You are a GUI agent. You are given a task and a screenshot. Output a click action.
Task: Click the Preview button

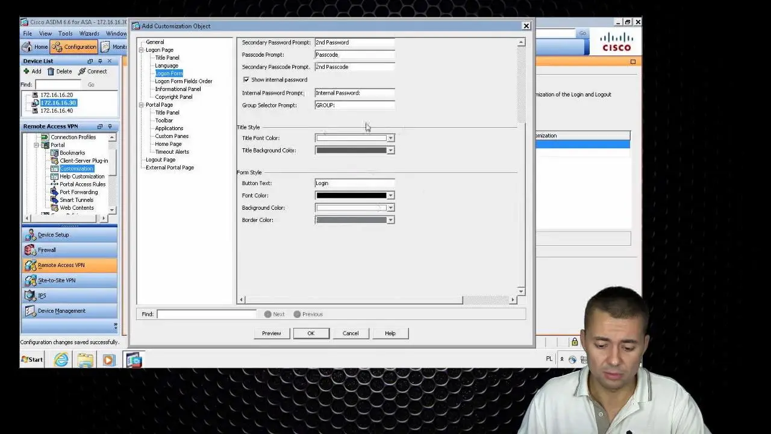point(271,333)
